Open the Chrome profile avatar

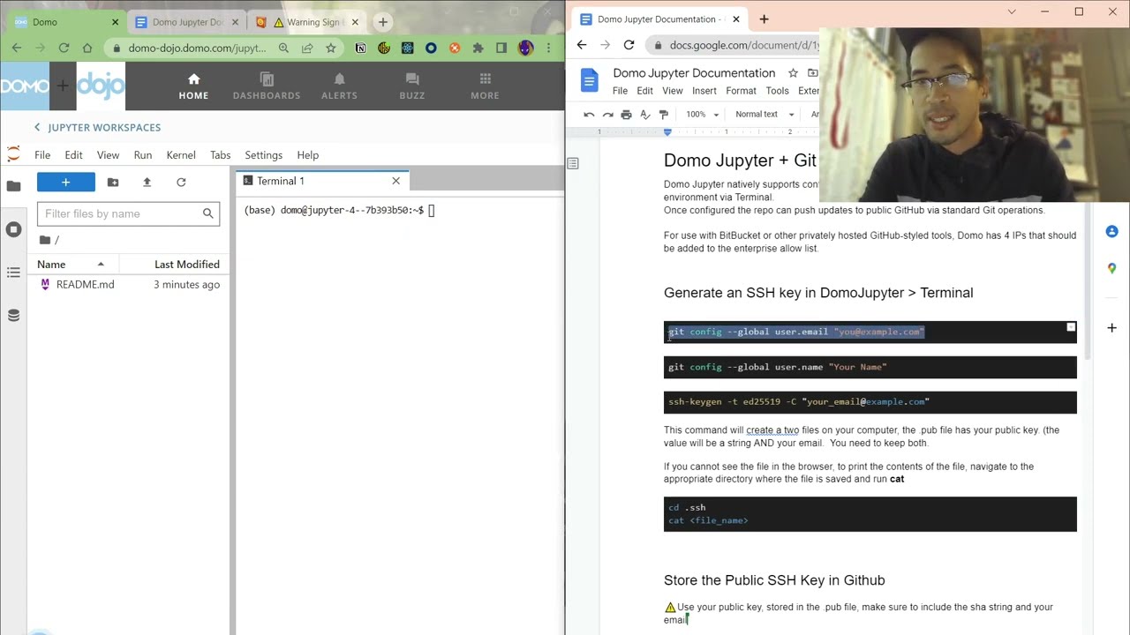525,49
